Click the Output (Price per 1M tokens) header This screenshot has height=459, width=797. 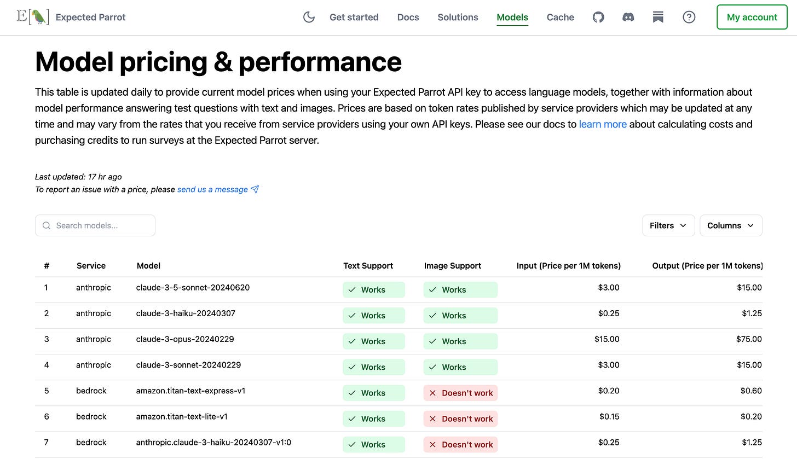coord(707,265)
